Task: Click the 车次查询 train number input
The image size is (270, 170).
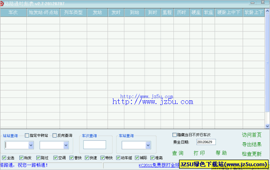Action: 95,145
